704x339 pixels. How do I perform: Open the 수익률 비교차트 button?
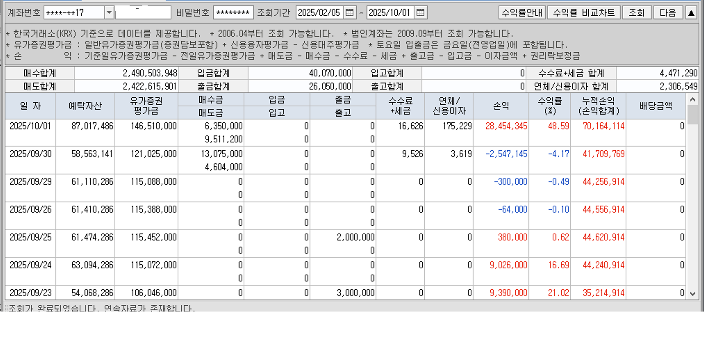point(584,13)
